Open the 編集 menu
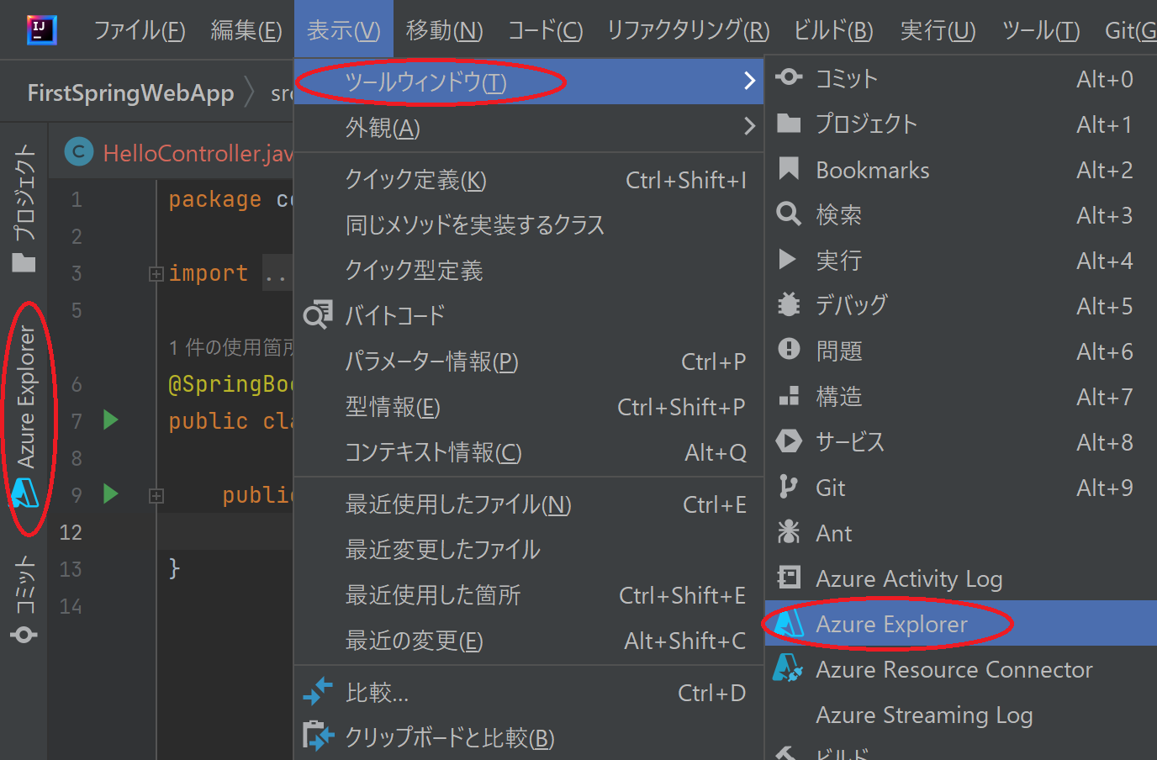This screenshot has width=1157, height=760. coord(246,31)
